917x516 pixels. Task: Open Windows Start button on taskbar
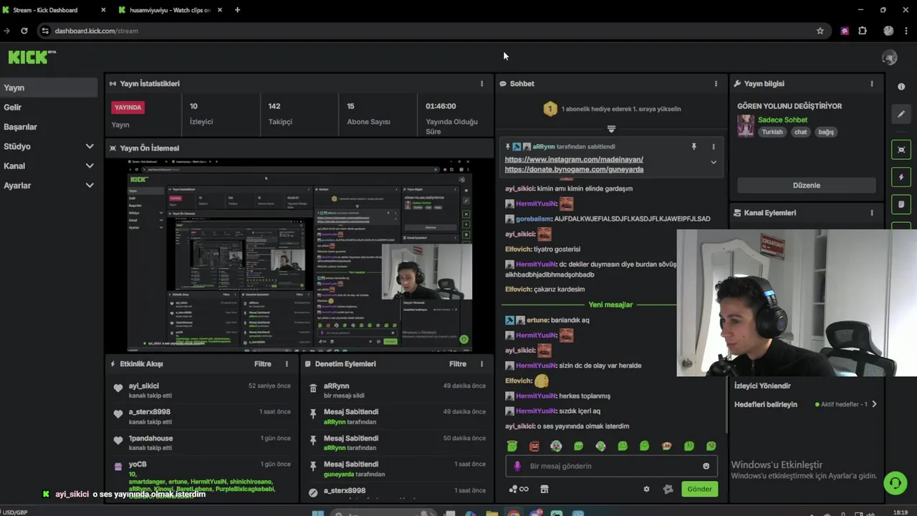click(317, 513)
